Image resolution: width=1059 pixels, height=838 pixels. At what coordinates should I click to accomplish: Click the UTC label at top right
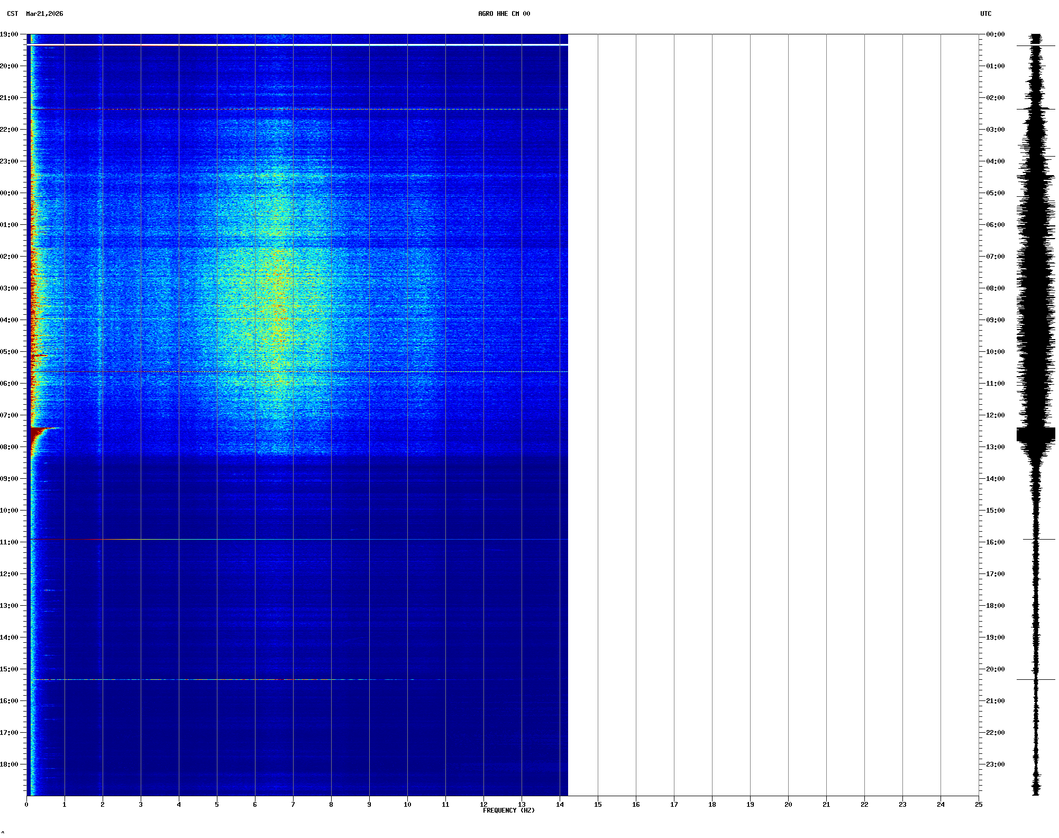click(985, 14)
